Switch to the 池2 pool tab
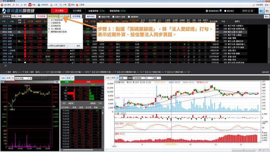 point(267,11)
